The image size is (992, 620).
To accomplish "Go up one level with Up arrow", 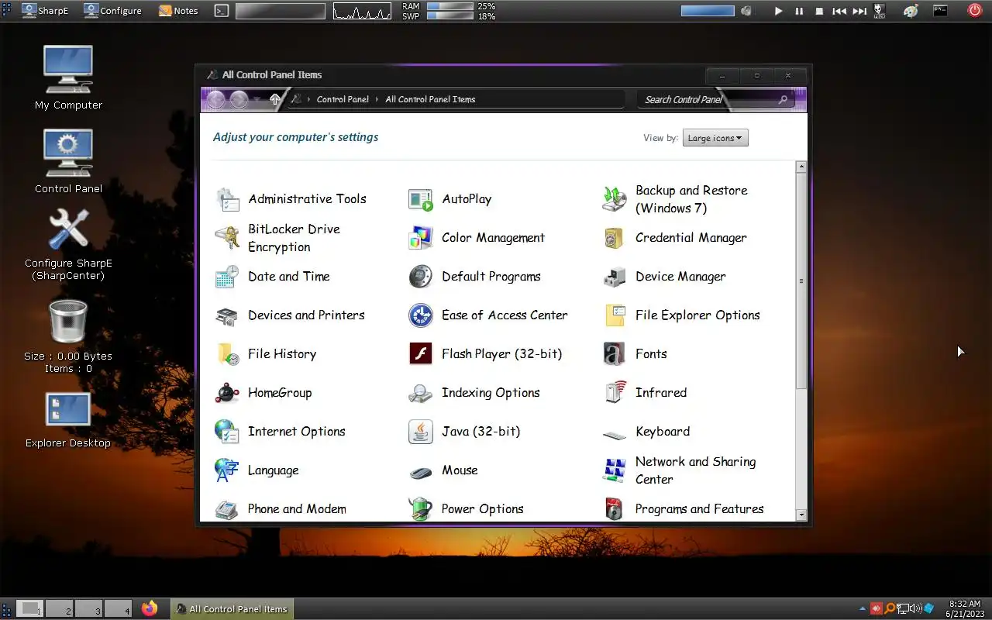I will (274, 99).
